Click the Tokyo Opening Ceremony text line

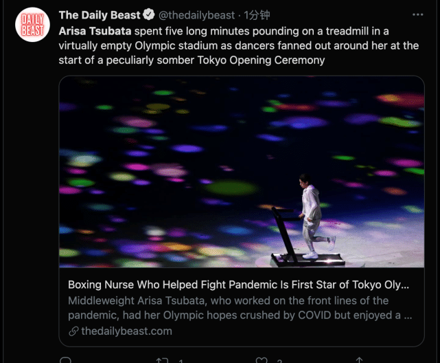click(192, 60)
